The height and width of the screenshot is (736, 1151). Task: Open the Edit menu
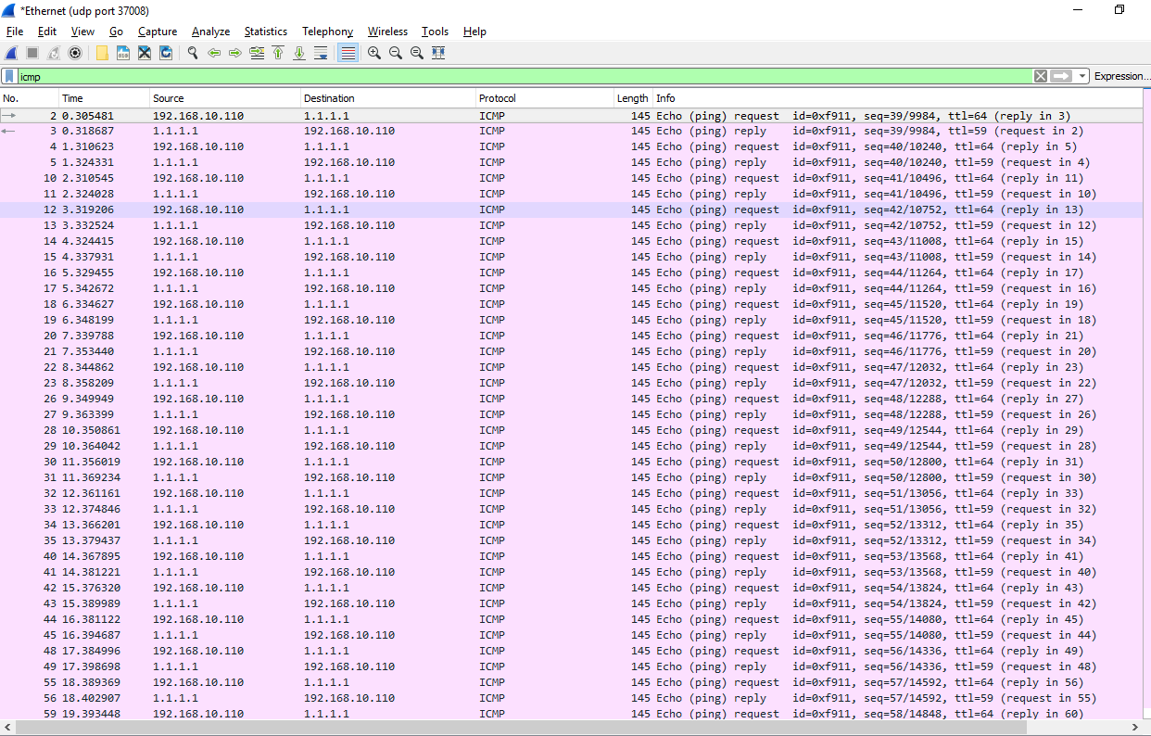click(x=47, y=32)
